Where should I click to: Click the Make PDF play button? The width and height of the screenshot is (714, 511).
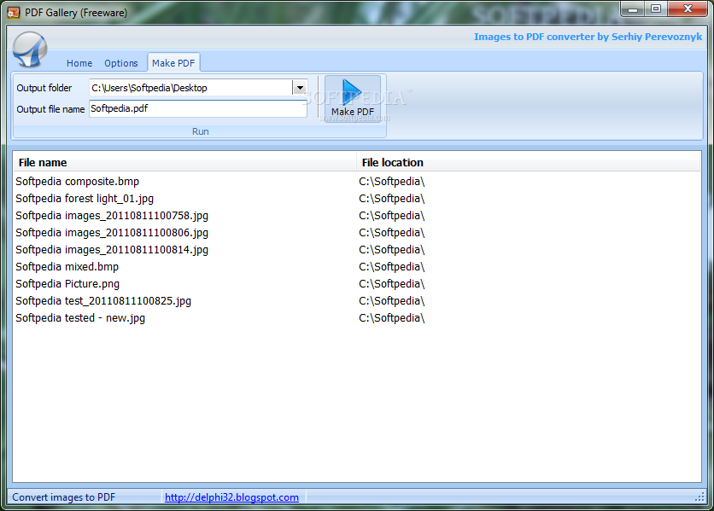[x=353, y=98]
